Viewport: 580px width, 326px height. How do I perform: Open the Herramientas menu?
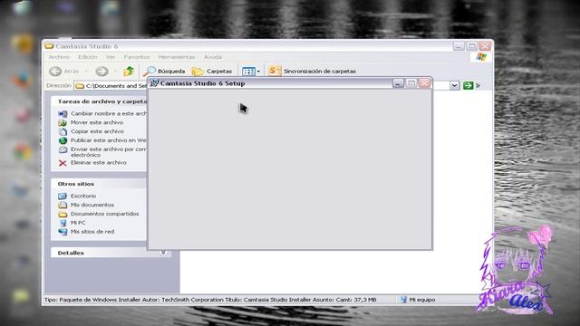click(177, 57)
